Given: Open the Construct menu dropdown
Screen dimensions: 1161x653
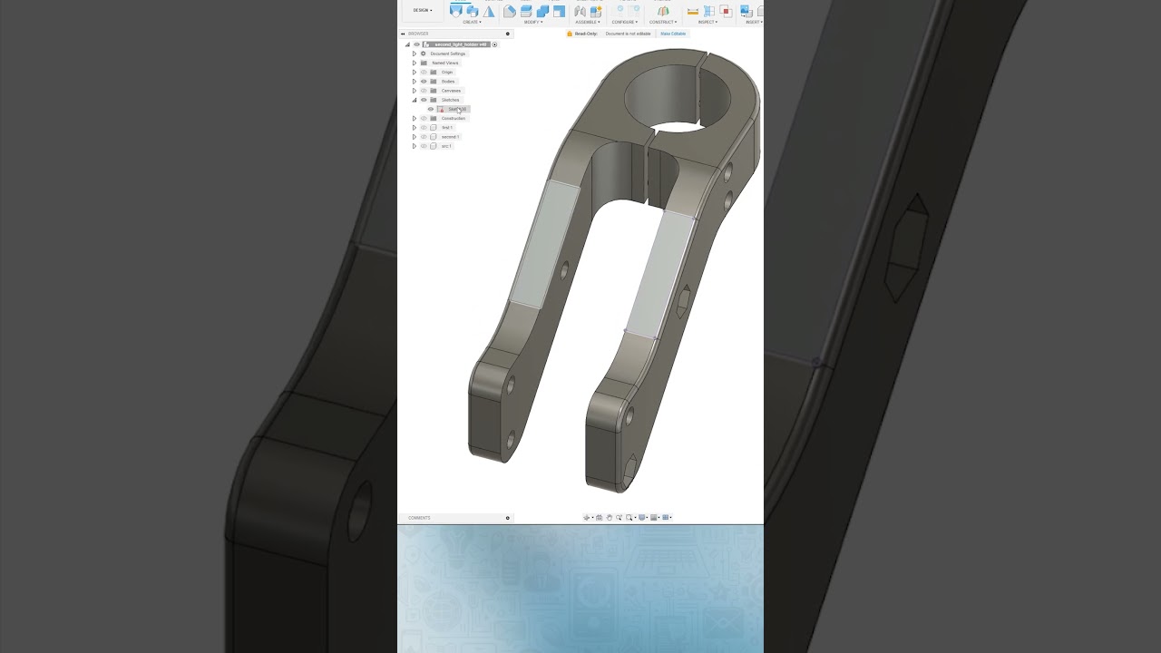Looking at the screenshot, I should [663, 22].
